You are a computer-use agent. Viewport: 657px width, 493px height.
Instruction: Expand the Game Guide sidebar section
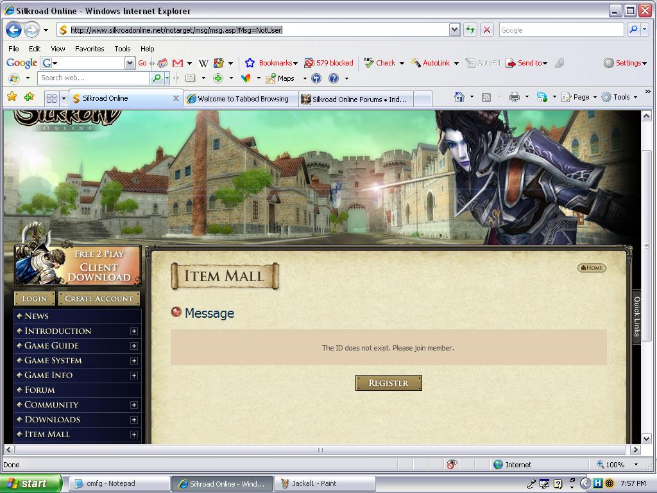tap(133, 345)
